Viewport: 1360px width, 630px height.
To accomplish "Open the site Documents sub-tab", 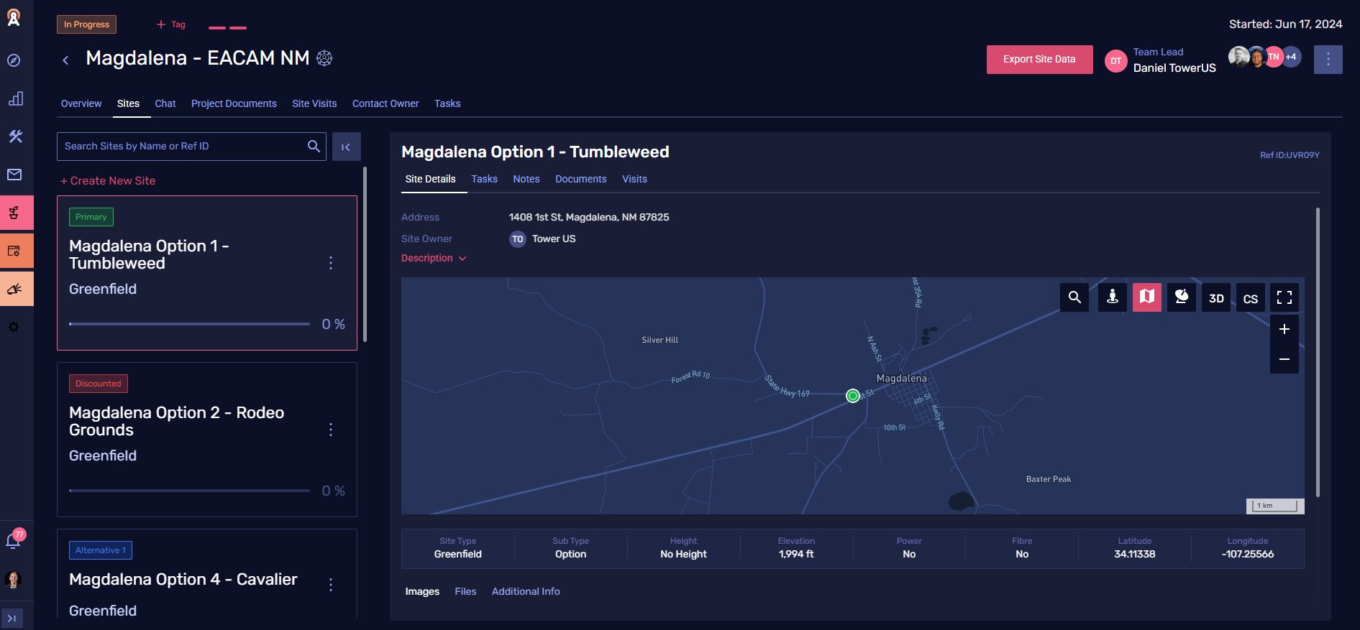I will tap(580, 179).
